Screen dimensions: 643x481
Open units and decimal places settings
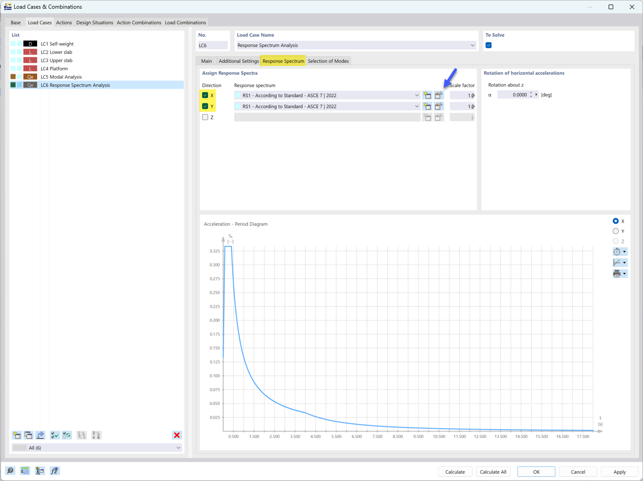25,471
